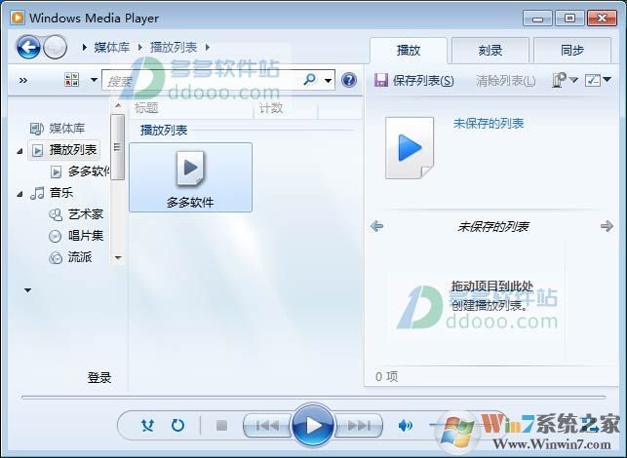The width and height of the screenshot is (627, 458).
Task: Click scroll down arrow of navigation pane
Action: pyautogui.click(x=118, y=258)
